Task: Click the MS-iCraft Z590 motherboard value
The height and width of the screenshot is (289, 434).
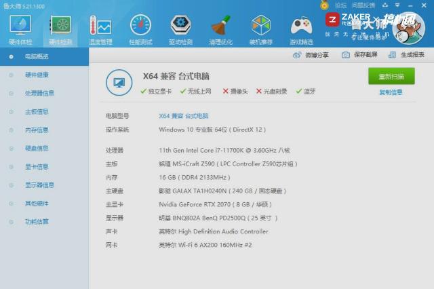Action: click(x=228, y=164)
